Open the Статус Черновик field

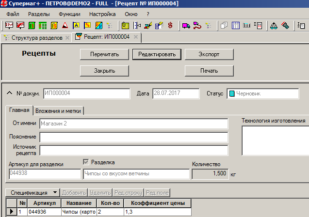click(263, 93)
